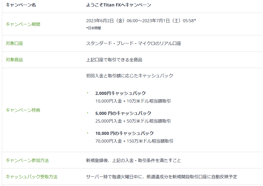Click the 25,000円入金 + 50万米ドル condition line
The width and height of the screenshot is (263, 186).
pos(133,121)
